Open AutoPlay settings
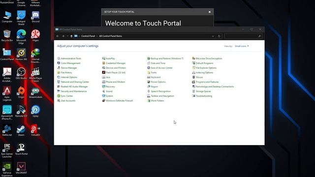 [108, 59]
